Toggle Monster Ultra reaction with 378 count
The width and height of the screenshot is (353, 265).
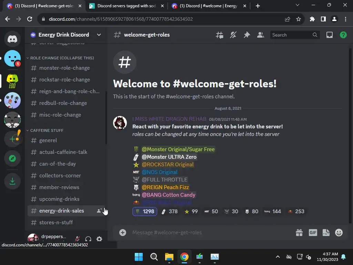pyautogui.click(x=170, y=212)
